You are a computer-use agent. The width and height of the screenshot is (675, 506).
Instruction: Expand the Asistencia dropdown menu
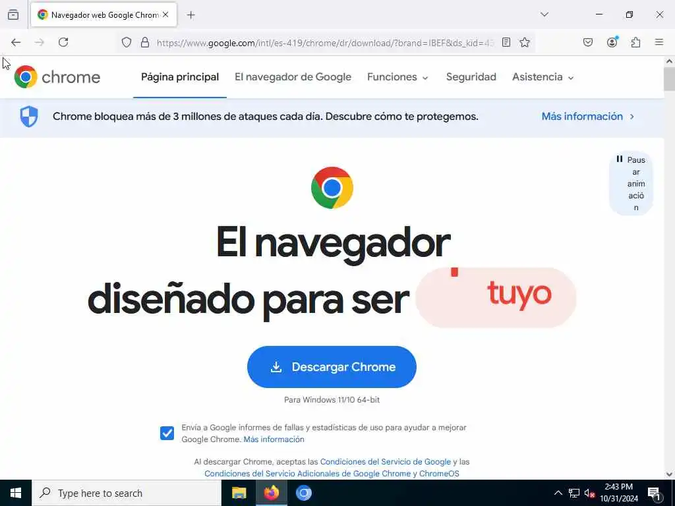543,77
